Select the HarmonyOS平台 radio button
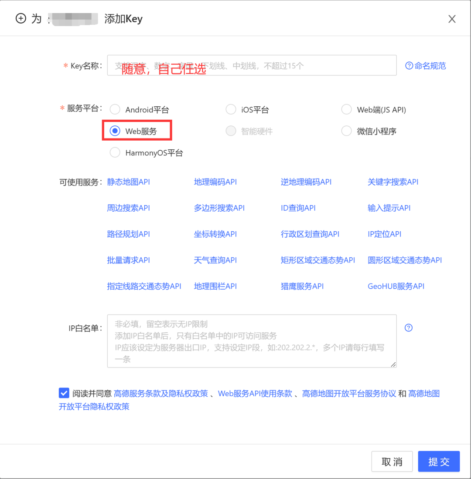 tap(115, 152)
